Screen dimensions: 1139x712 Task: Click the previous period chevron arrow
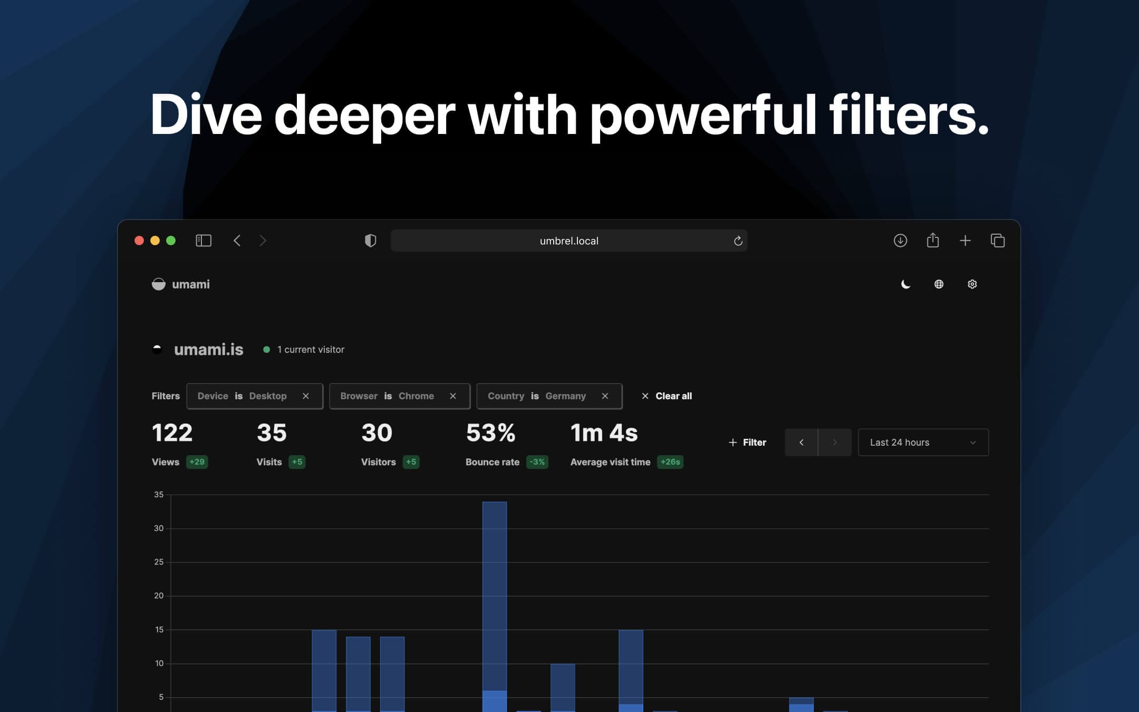[801, 442]
